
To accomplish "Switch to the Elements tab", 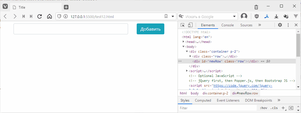I will (208, 25).
